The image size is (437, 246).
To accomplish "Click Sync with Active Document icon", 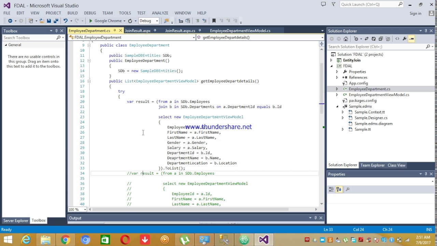I will pyautogui.click(x=366, y=39).
